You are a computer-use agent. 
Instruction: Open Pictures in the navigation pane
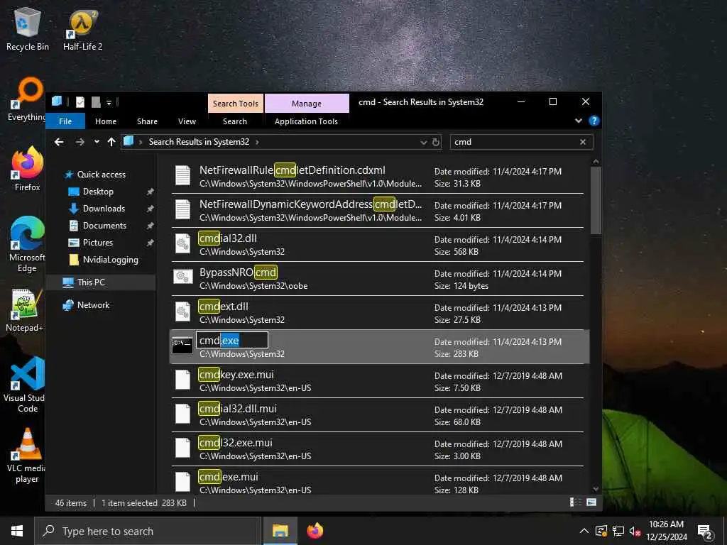(x=97, y=243)
